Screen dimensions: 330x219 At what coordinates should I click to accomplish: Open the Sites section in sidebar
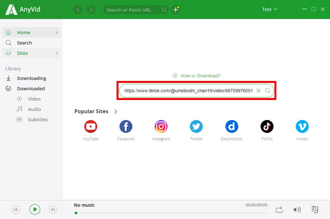pos(32,53)
